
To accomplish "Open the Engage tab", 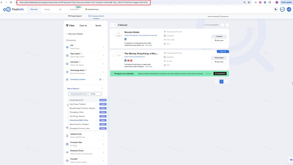I will (x=47, y=9).
